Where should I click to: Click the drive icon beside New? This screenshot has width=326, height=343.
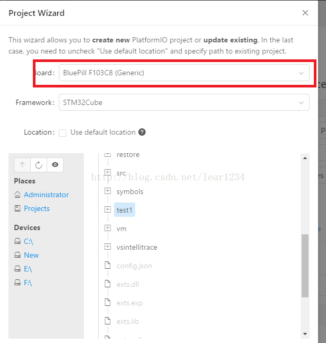coord(17,255)
